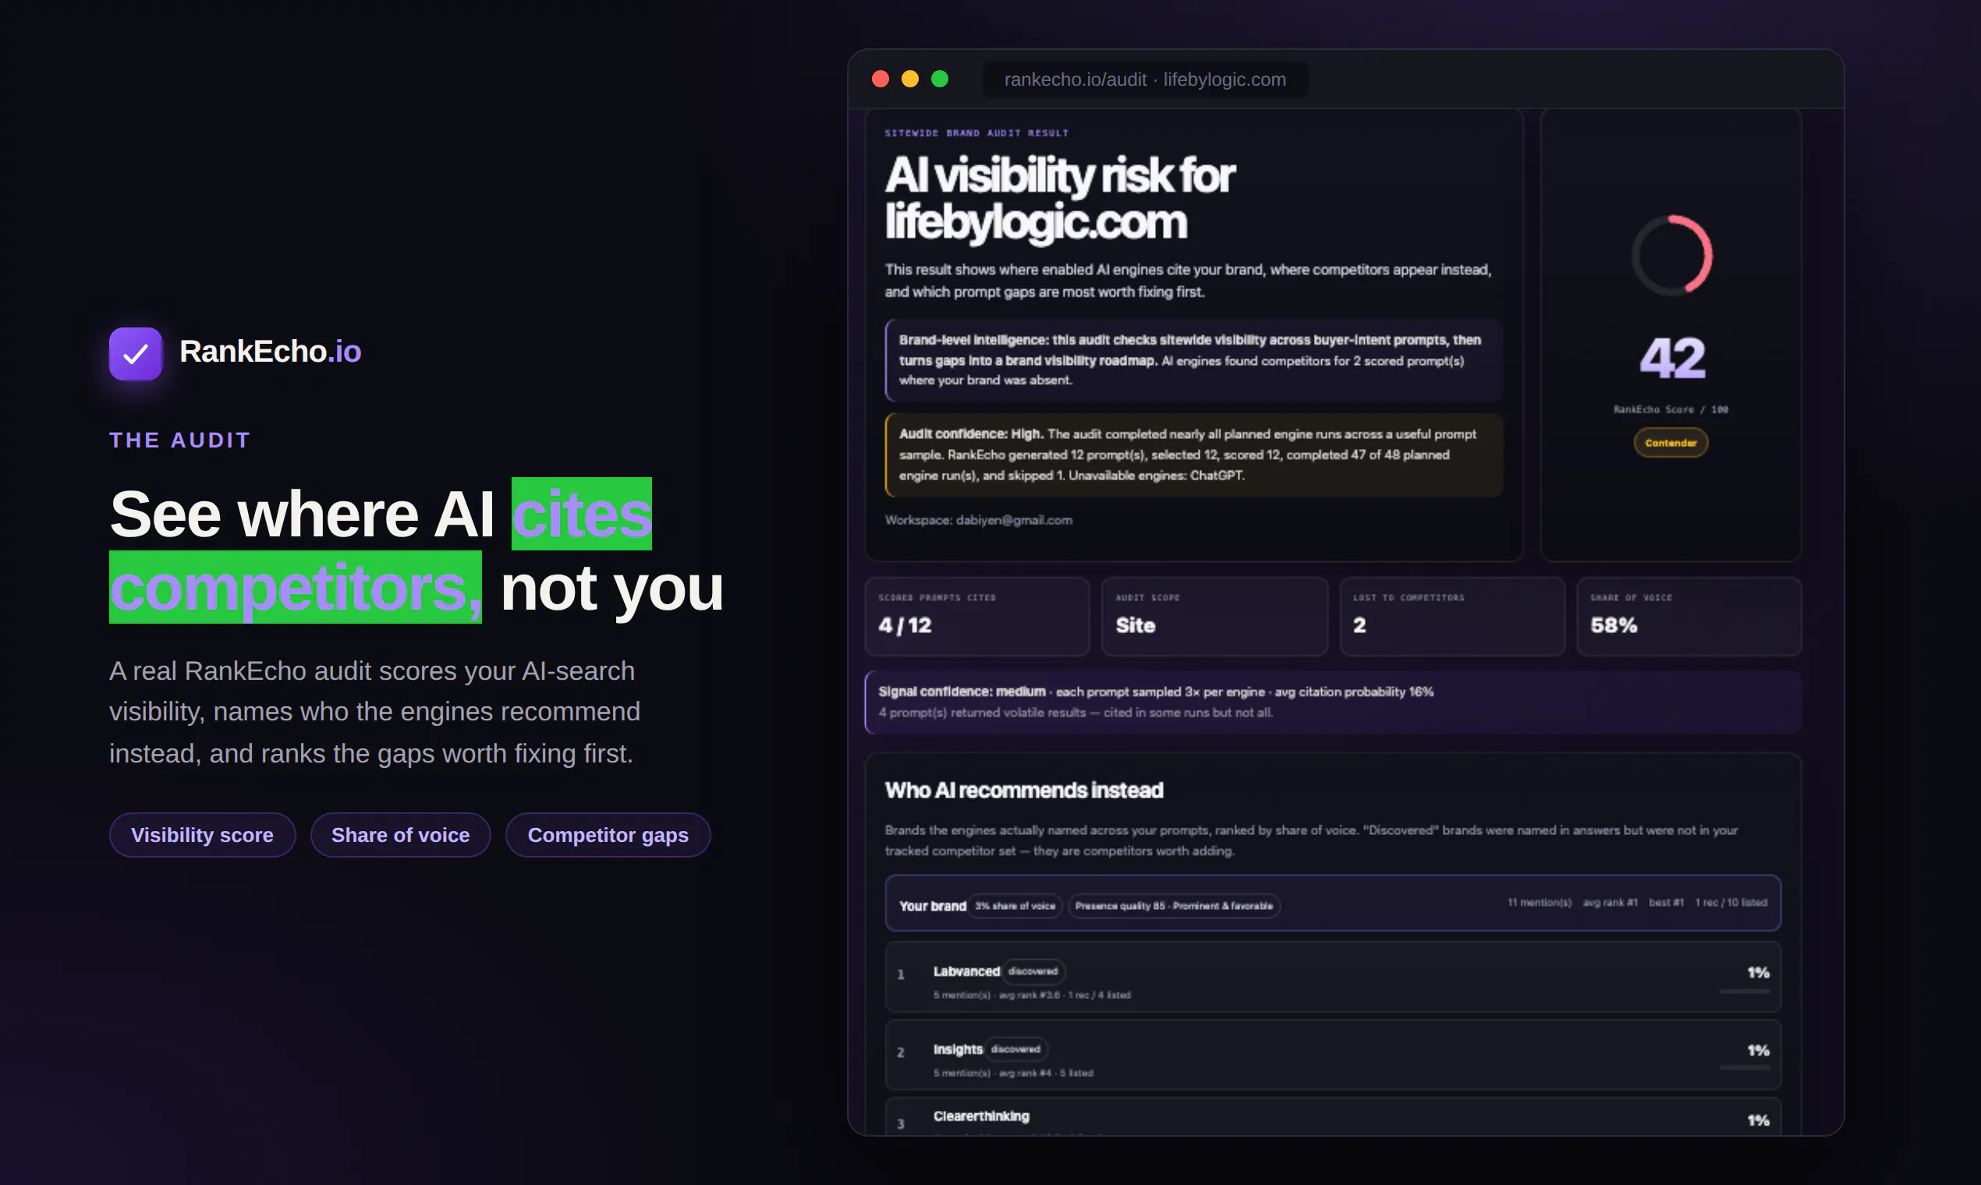This screenshot has height=1185, width=1981.
Task: Select the Insights competitor row
Action: (x=1332, y=1055)
